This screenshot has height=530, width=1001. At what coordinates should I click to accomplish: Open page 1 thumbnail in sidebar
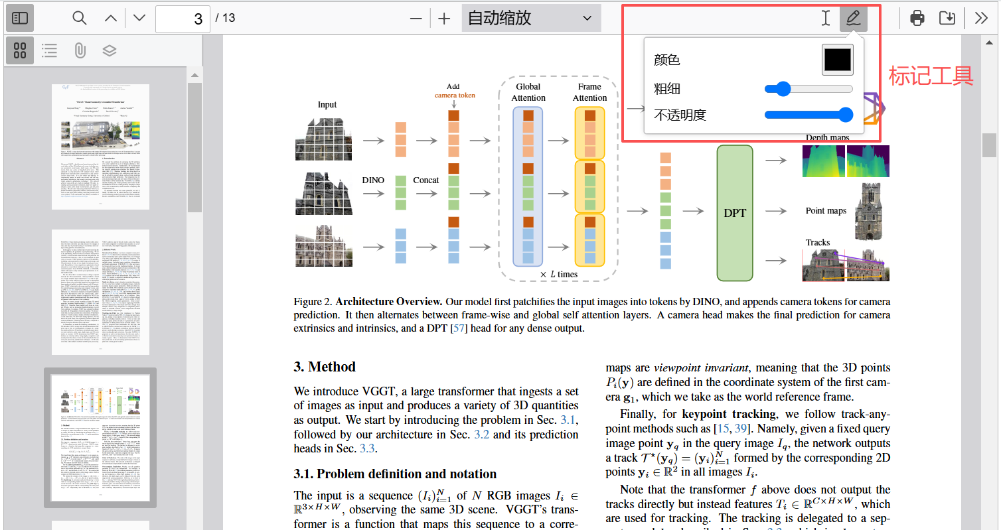[101, 147]
